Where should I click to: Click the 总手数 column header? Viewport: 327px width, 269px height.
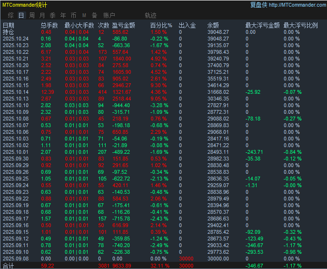49,25
